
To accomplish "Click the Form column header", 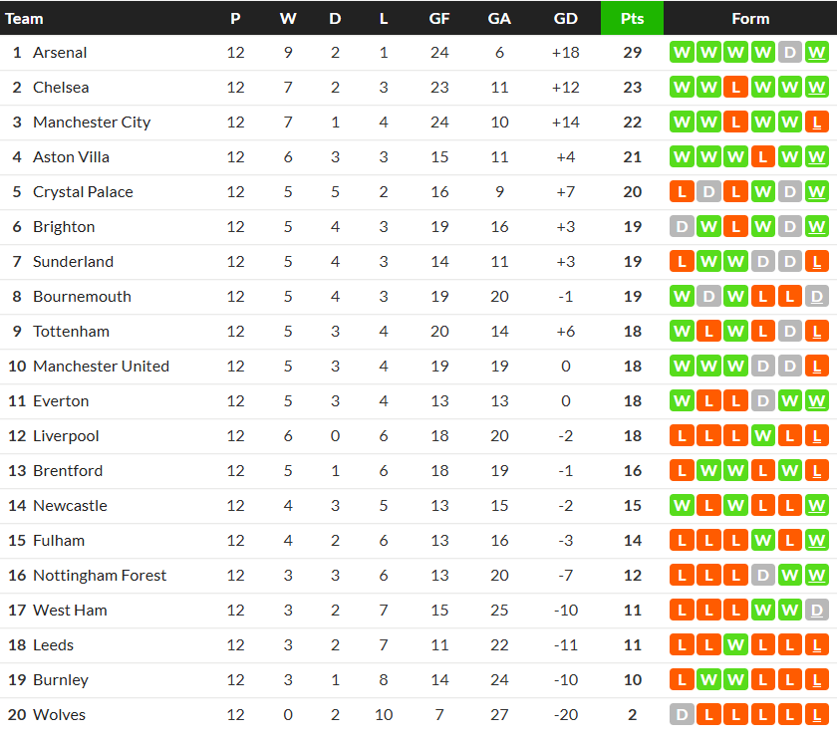I will click(750, 18).
